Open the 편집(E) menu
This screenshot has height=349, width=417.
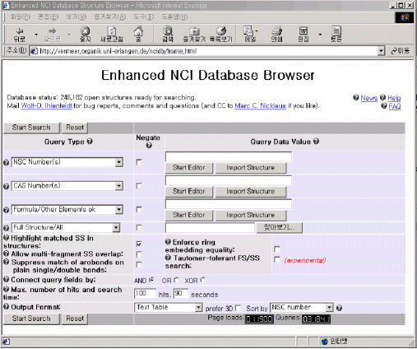pyautogui.click(x=48, y=16)
